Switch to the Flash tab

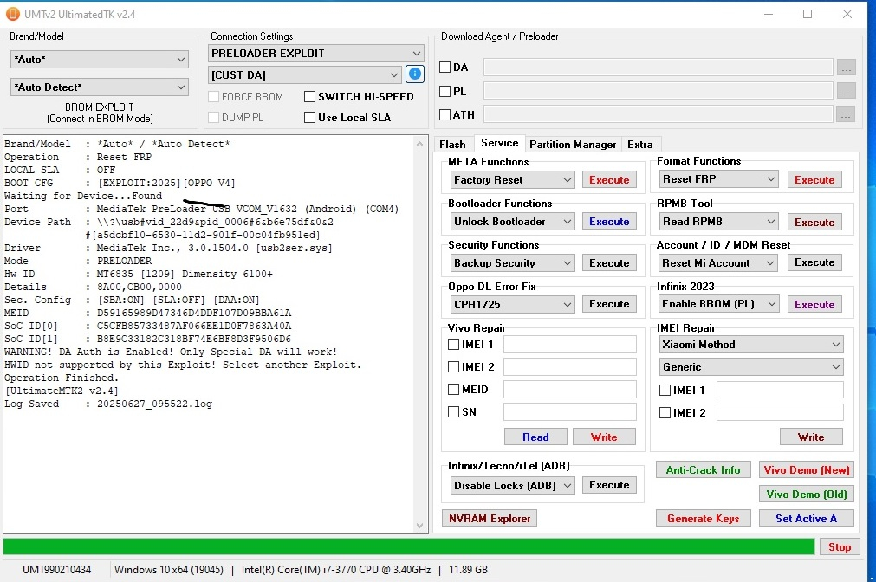pos(452,144)
